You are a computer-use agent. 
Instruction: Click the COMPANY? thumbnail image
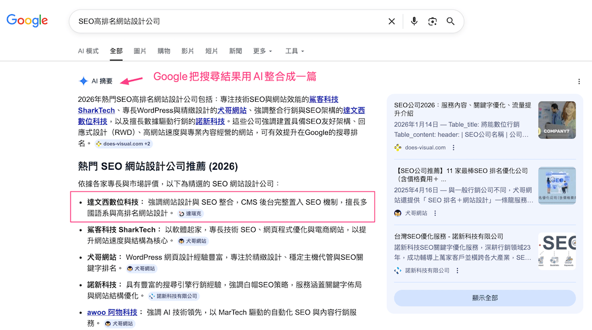pyautogui.click(x=557, y=120)
